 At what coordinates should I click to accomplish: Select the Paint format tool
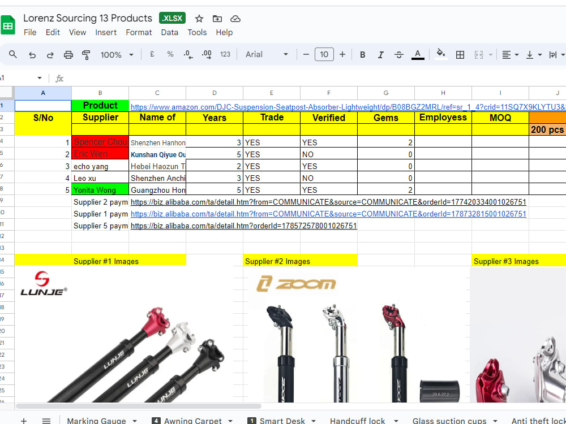tap(86, 54)
